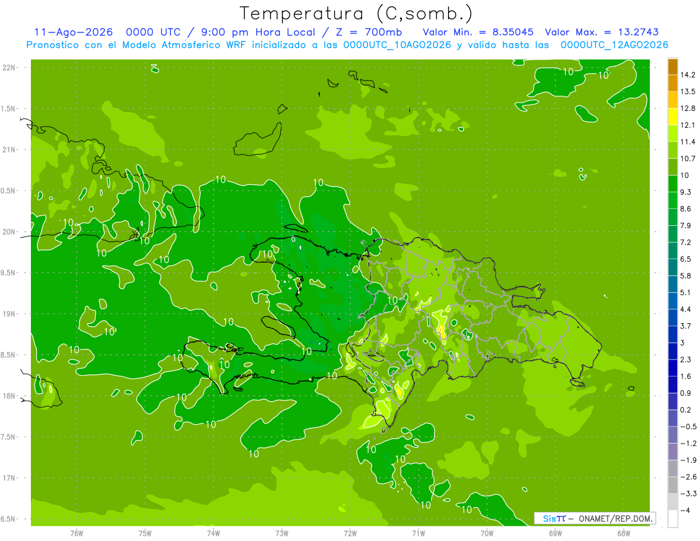The width and height of the screenshot is (700, 541).
Task: Click the 11.4 colorbar scale value
Action: (x=688, y=142)
